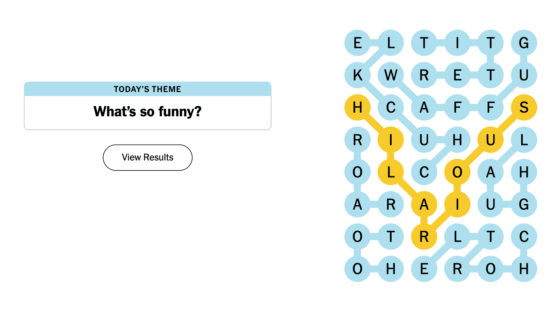
Task: Click the Today's Theme header bar
Action: click(x=147, y=89)
